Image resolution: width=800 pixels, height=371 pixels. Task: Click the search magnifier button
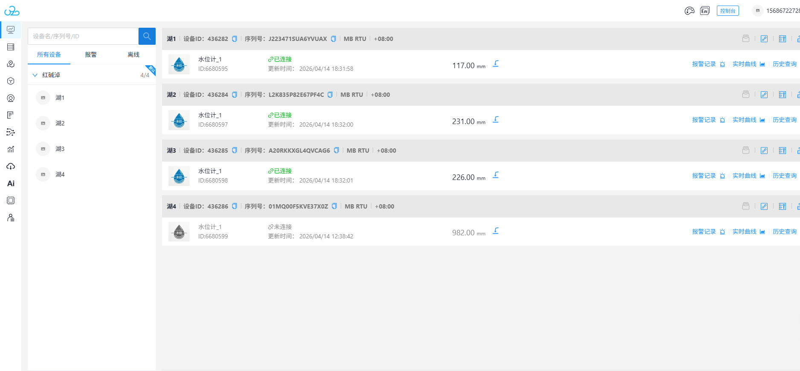coord(147,36)
